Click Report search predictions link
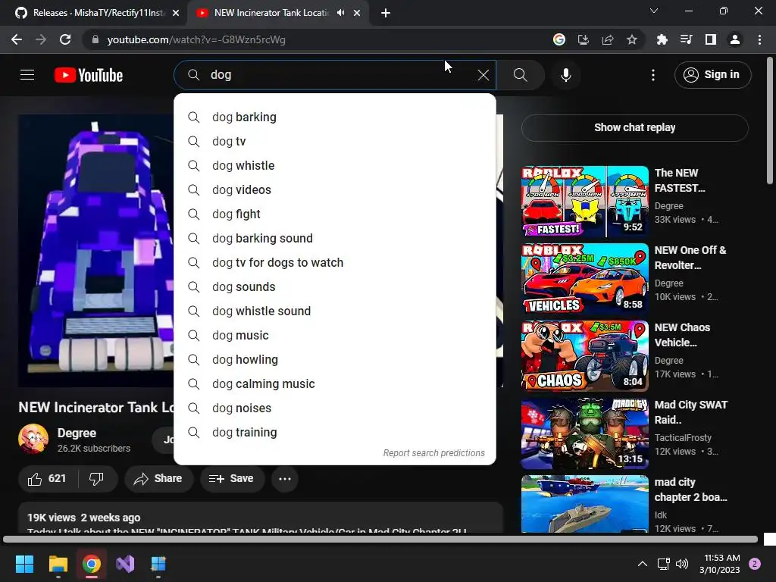 pos(434,453)
